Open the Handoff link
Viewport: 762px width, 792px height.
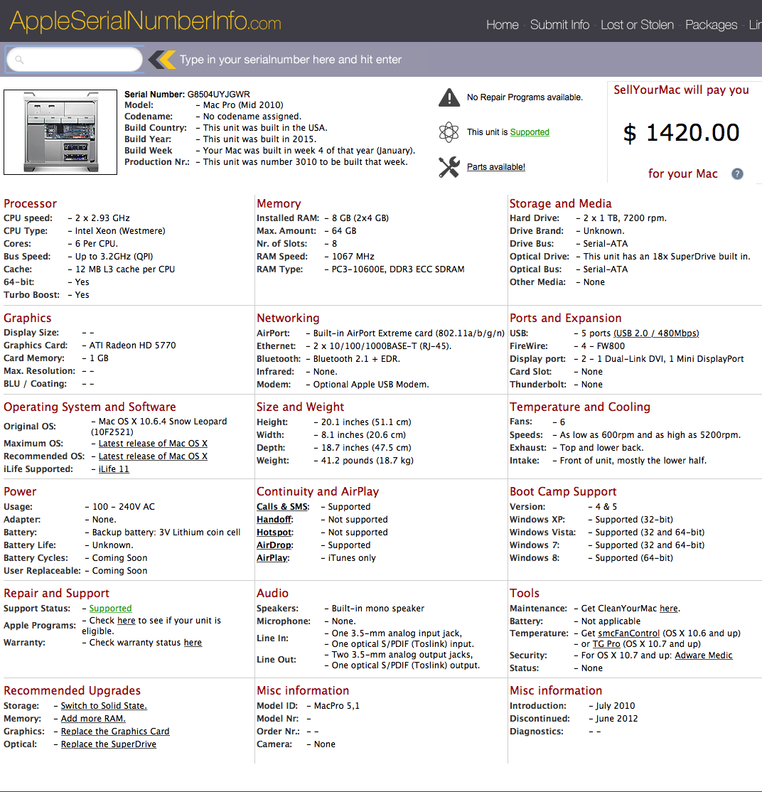pos(274,520)
